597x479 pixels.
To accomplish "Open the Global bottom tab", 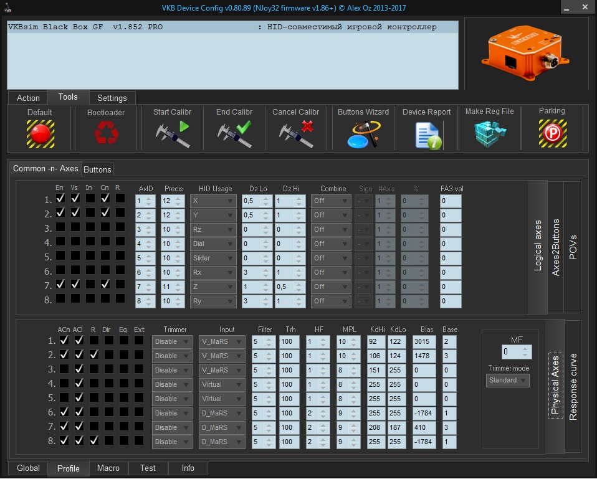I will [x=28, y=468].
